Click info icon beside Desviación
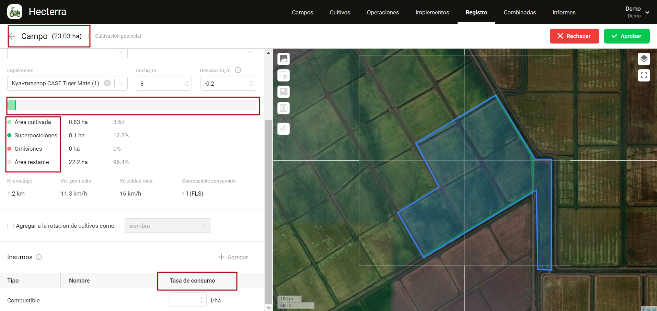The height and width of the screenshot is (311, 657). pyautogui.click(x=238, y=70)
